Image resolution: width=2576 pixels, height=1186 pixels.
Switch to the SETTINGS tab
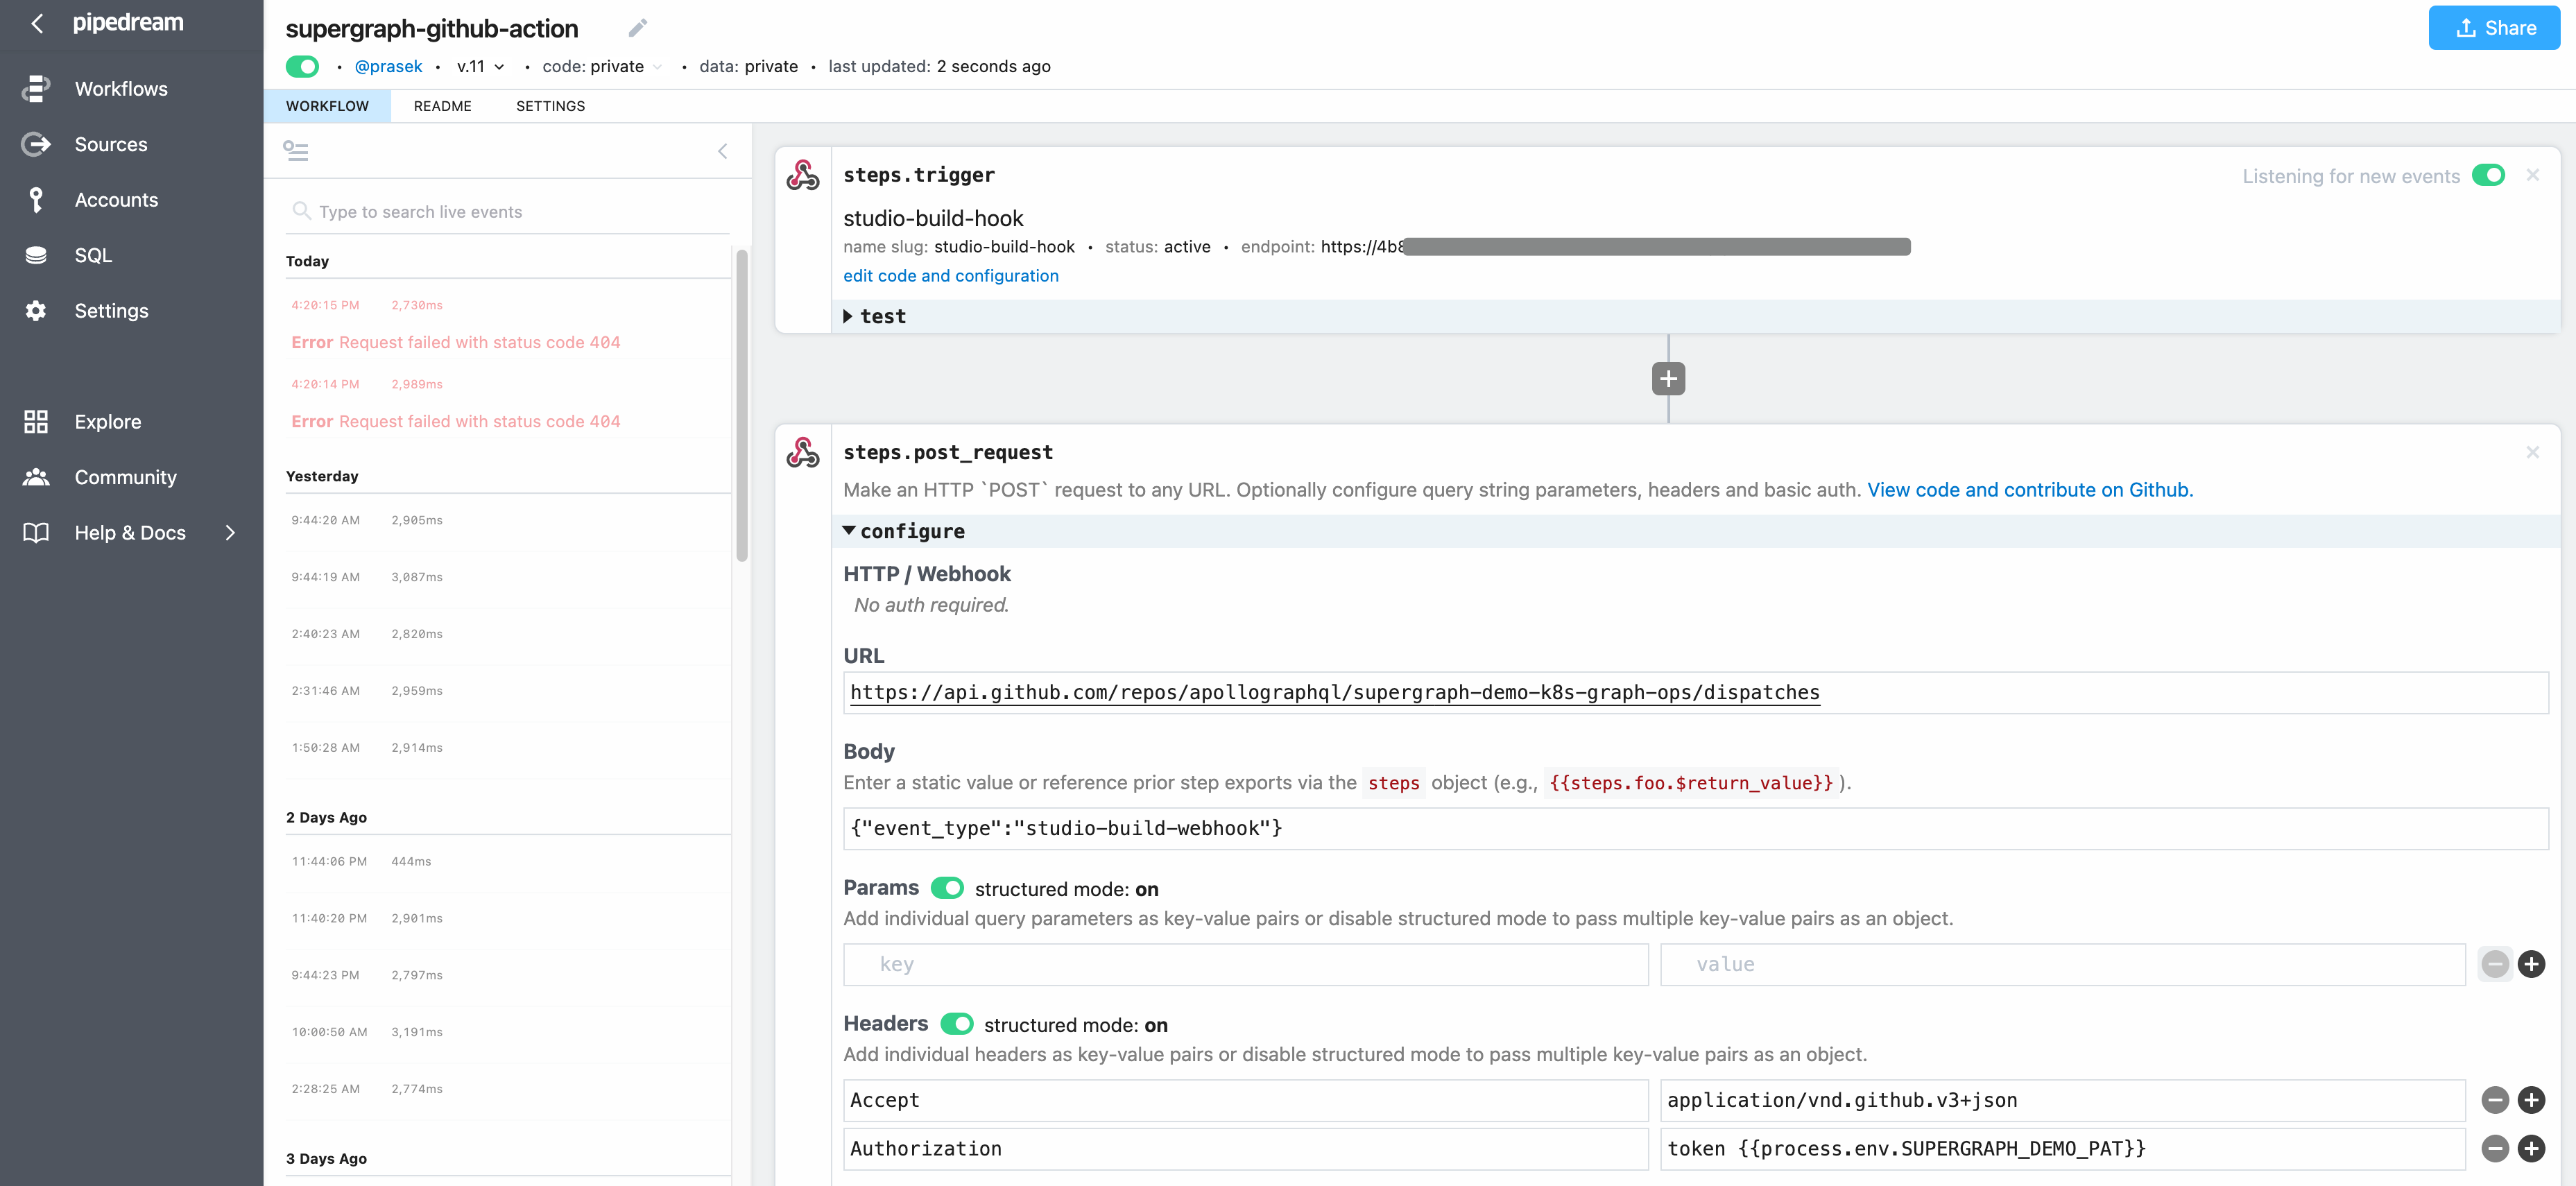coord(550,105)
